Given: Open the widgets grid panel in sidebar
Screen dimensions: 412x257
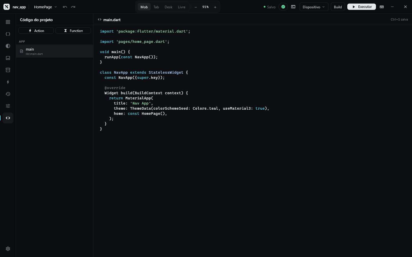Looking at the screenshot, I should (x=8, y=22).
